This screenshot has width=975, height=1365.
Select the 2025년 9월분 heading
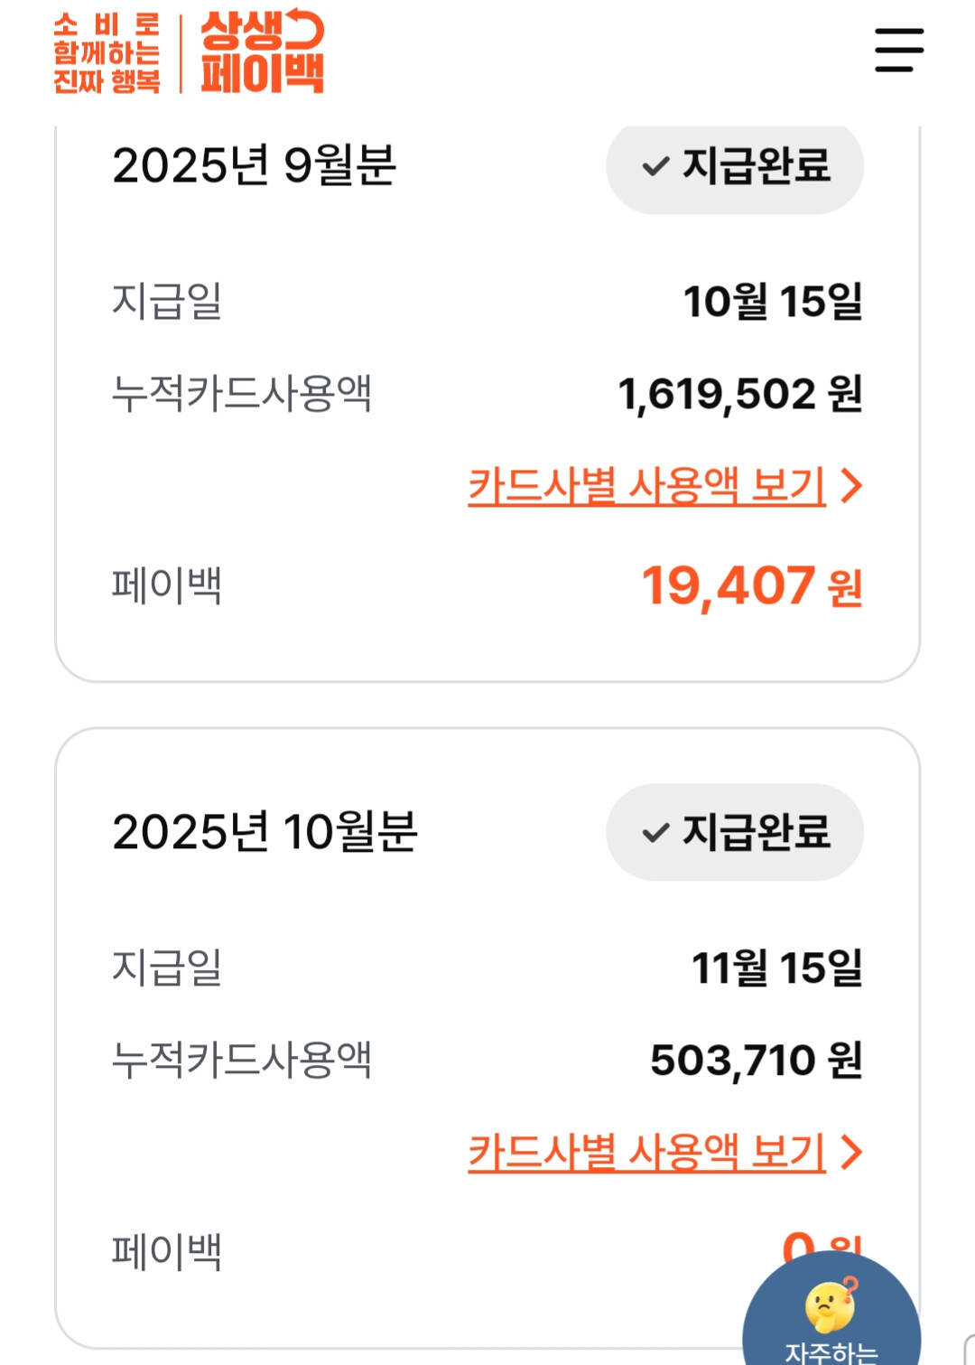pos(254,165)
